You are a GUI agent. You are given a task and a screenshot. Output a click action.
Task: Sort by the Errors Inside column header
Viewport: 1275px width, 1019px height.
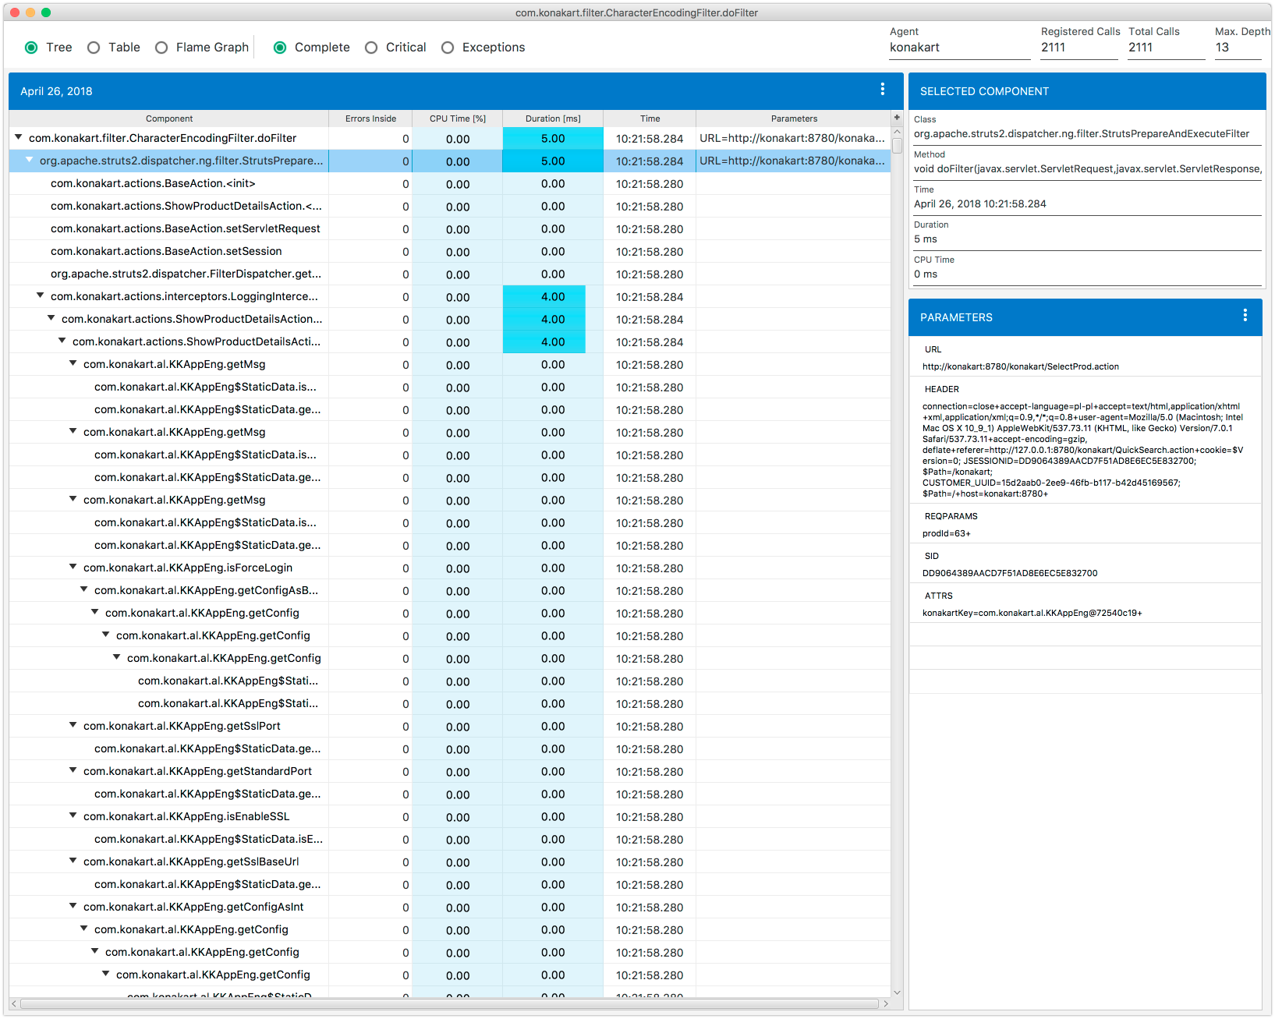tap(370, 119)
